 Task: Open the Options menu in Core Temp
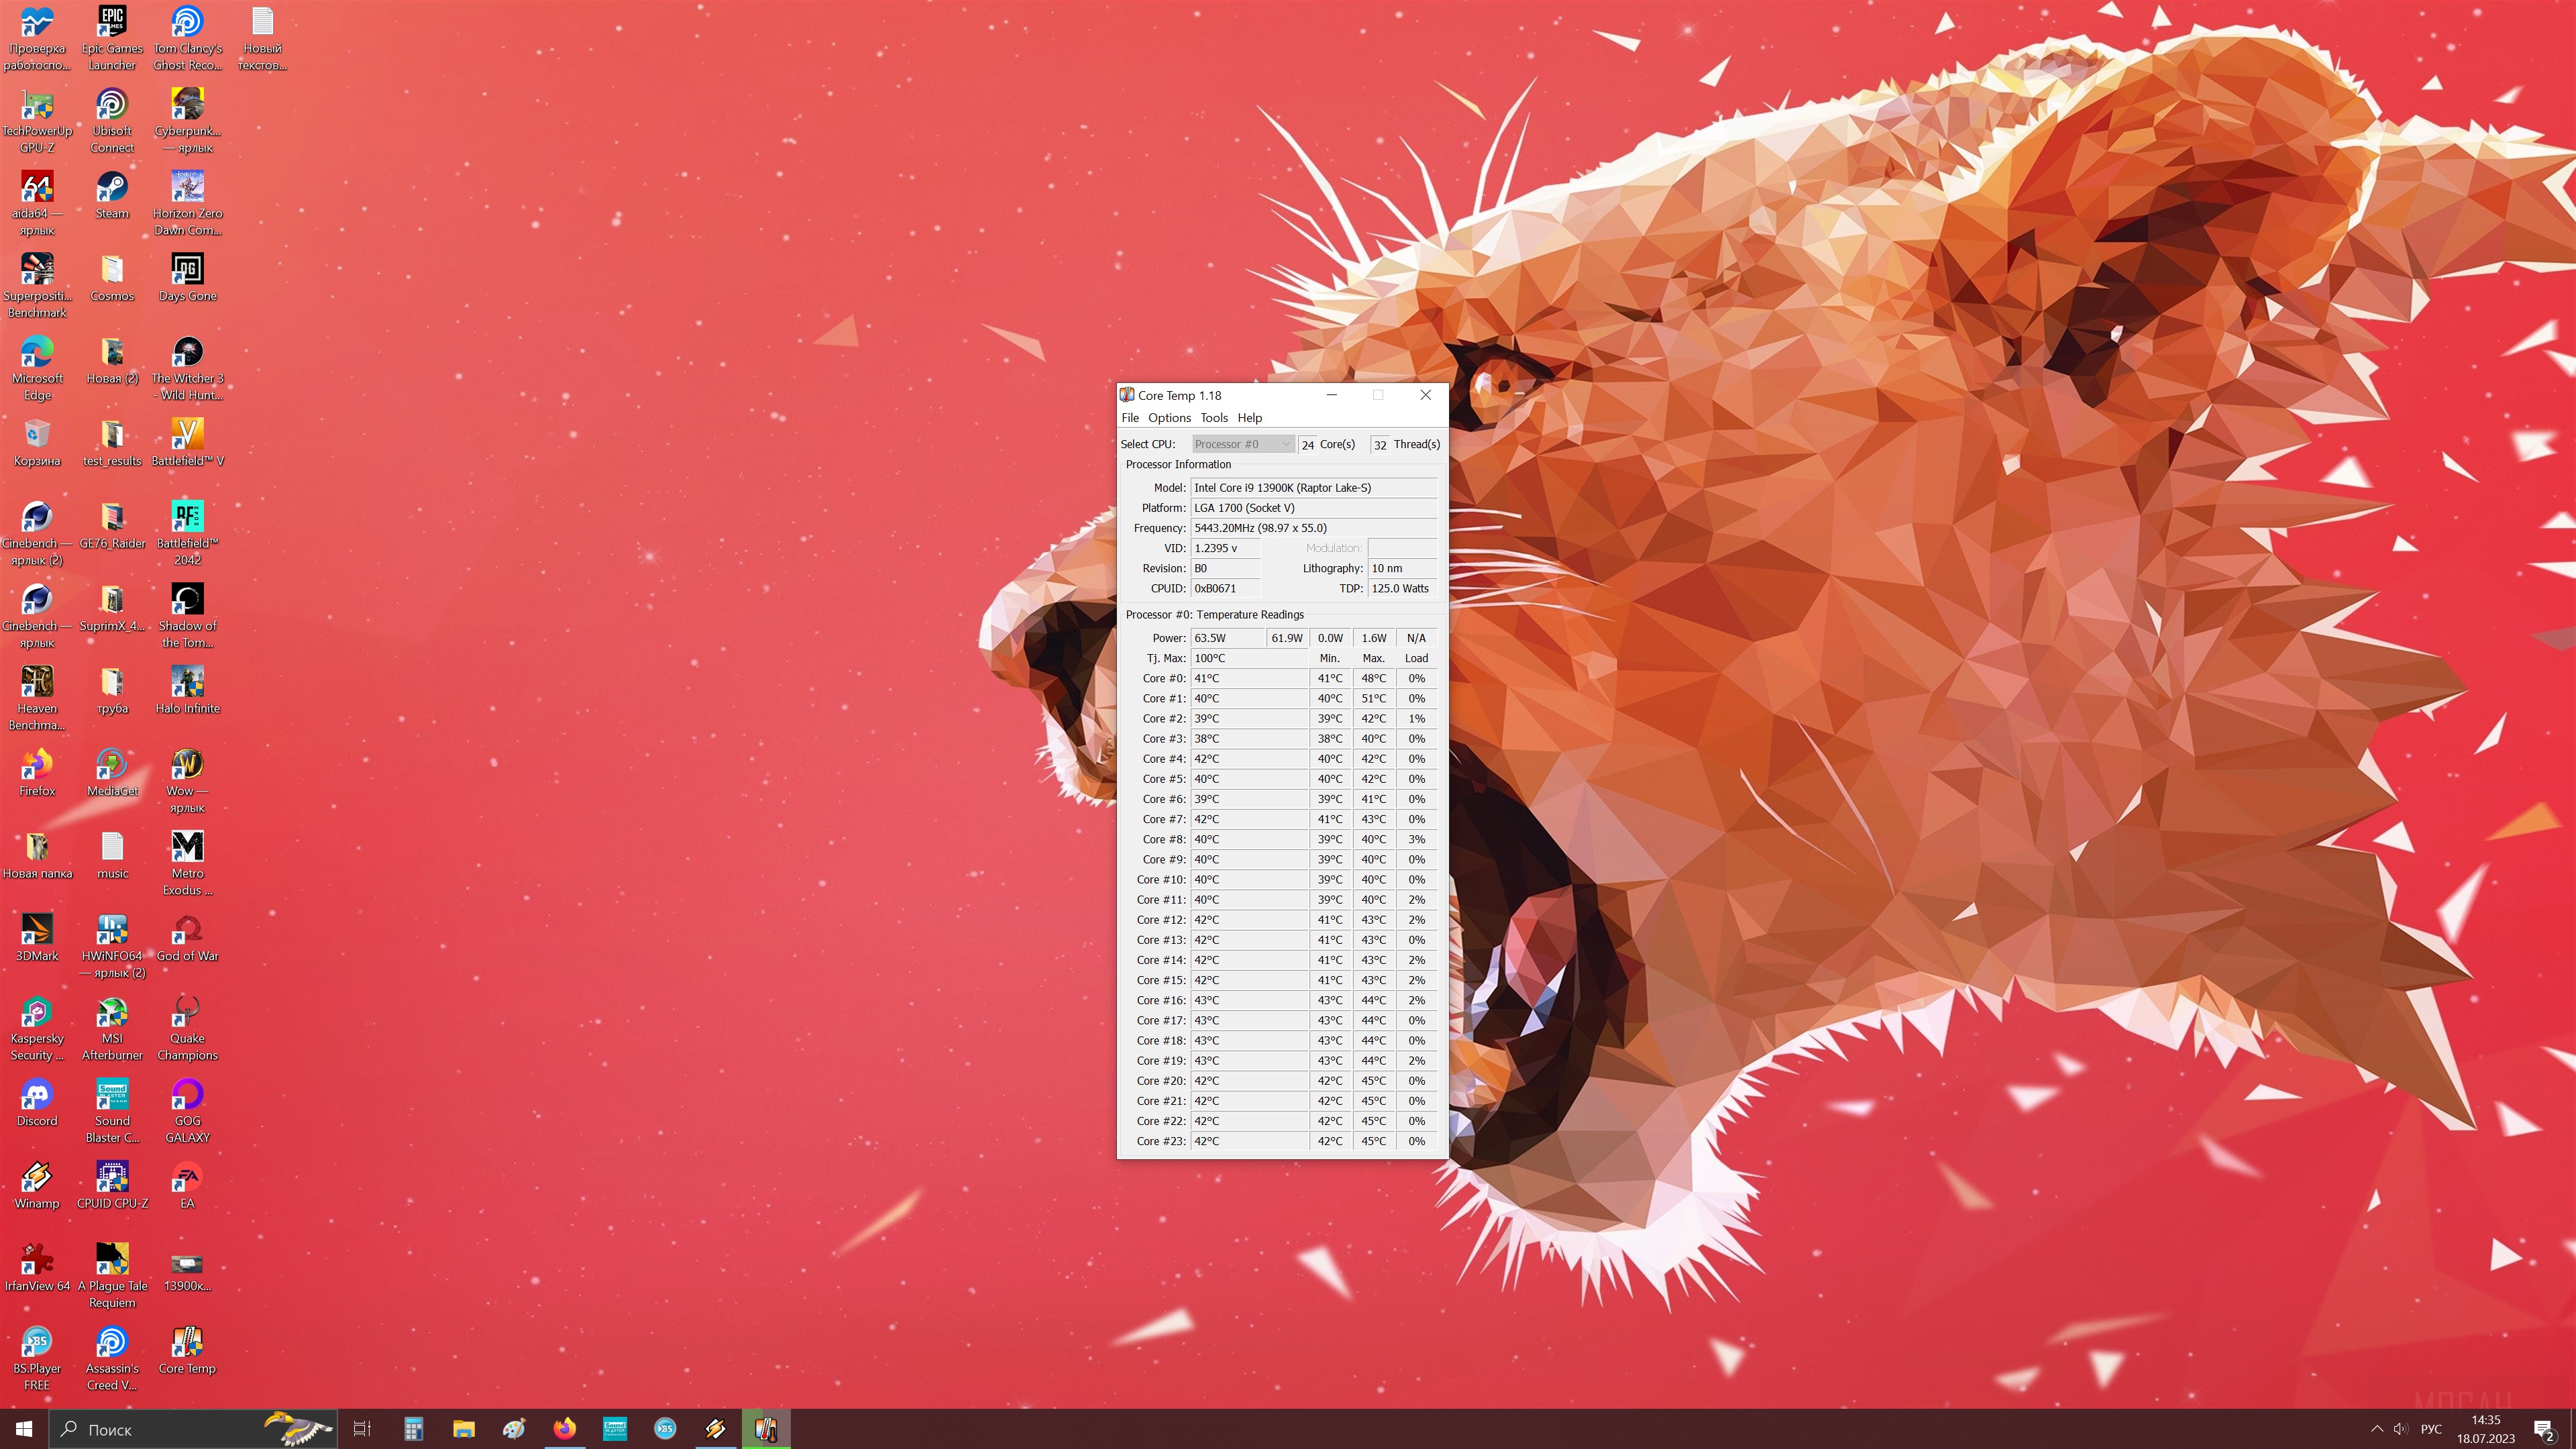[x=1168, y=418]
